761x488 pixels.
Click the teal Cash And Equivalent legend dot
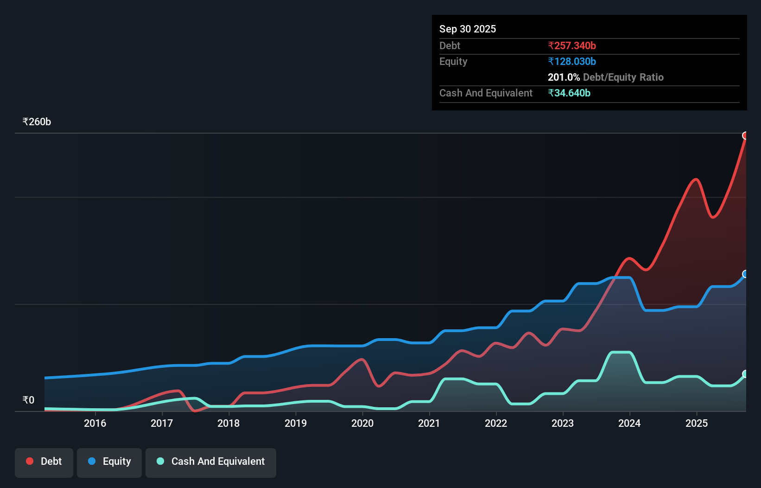click(x=159, y=462)
